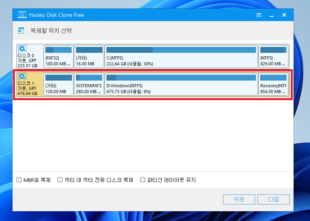The width and height of the screenshot is (310, 221).
Task: Select the (기타) 128.00 MB partition
Action: coord(58,84)
